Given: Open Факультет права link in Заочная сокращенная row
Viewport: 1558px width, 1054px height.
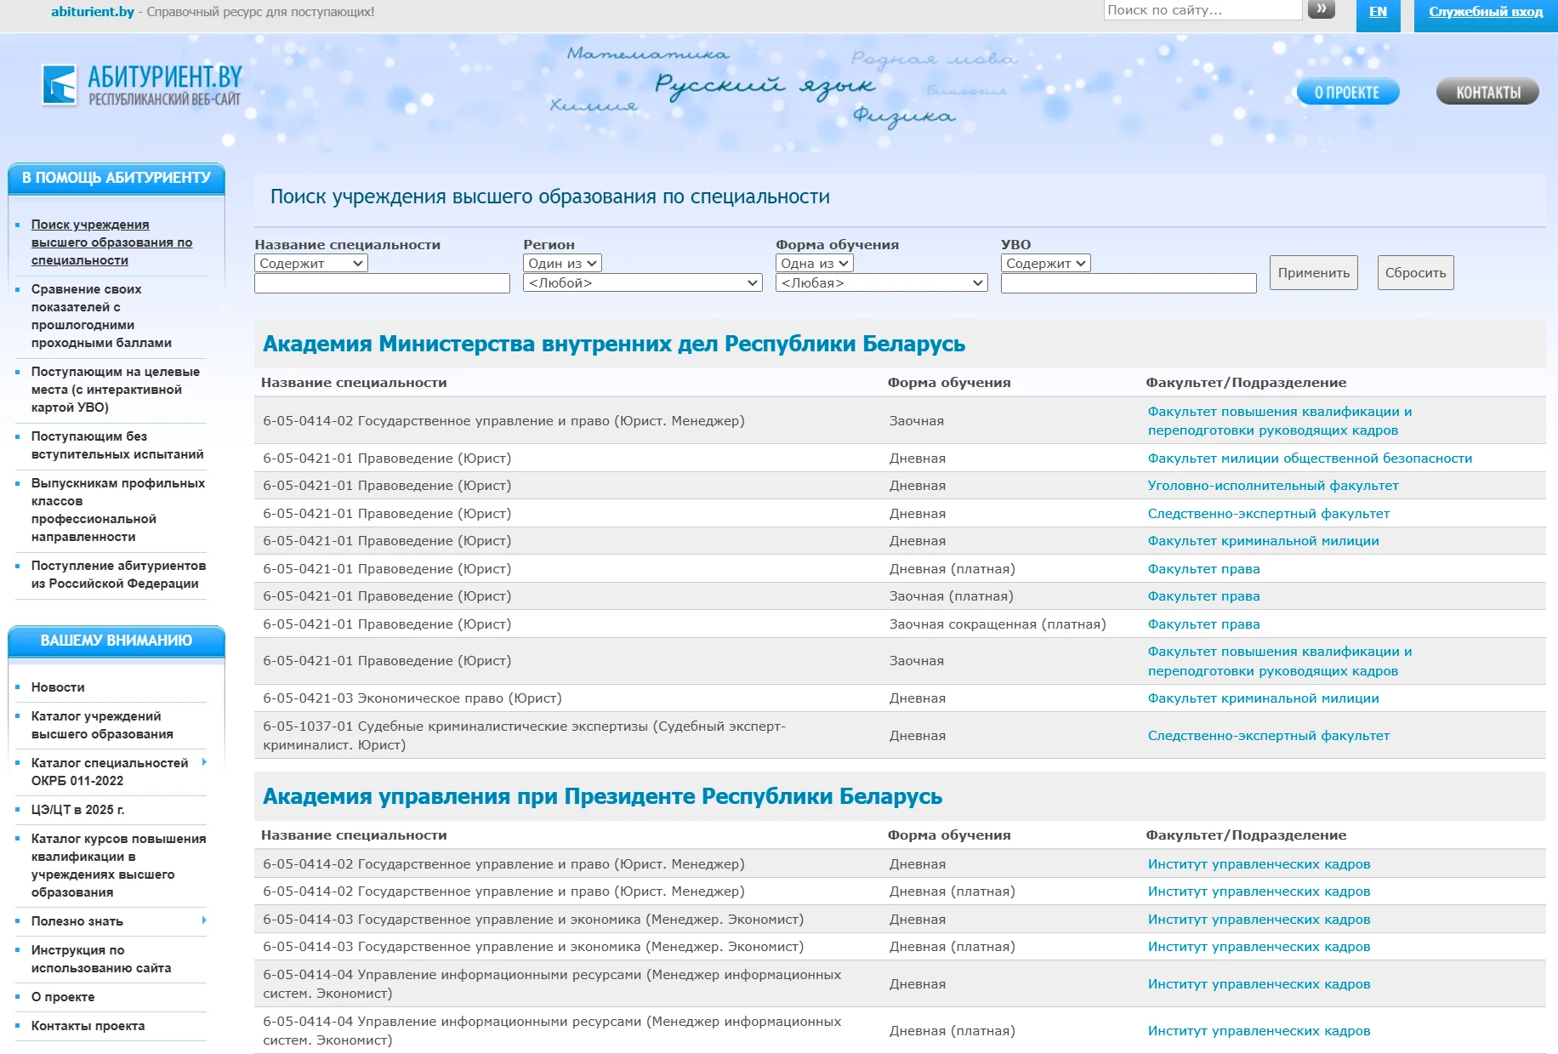Looking at the screenshot, I should click(x=1203, y=624).
